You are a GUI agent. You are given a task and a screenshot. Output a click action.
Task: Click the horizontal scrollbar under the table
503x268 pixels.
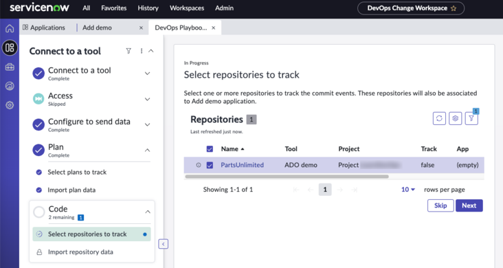(x=287, y=177)
